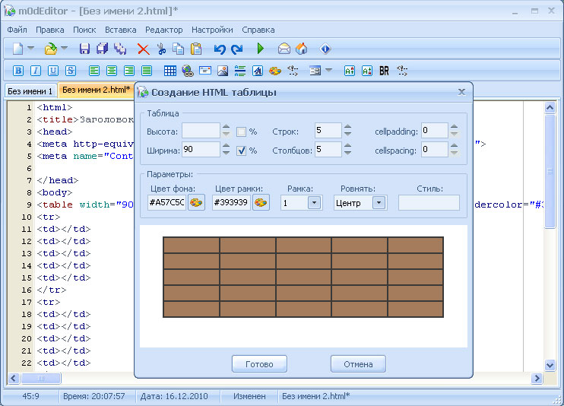Image resolution: width=564 pixels, height=406 pixels.
Task: Increase the Строк row count spinner
Action: pyautogui.click(x=347, y=127)
